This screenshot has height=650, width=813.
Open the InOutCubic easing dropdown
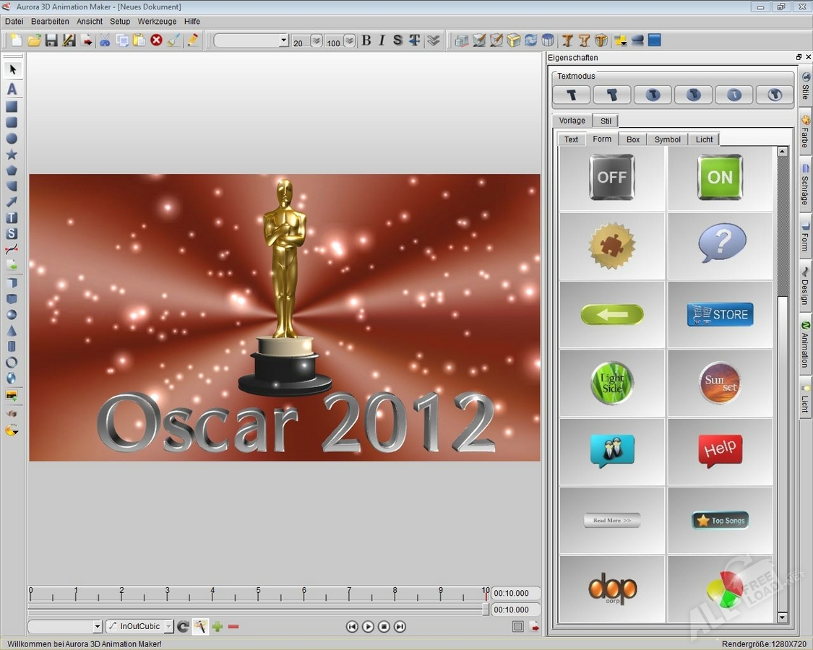click(168, 626)
